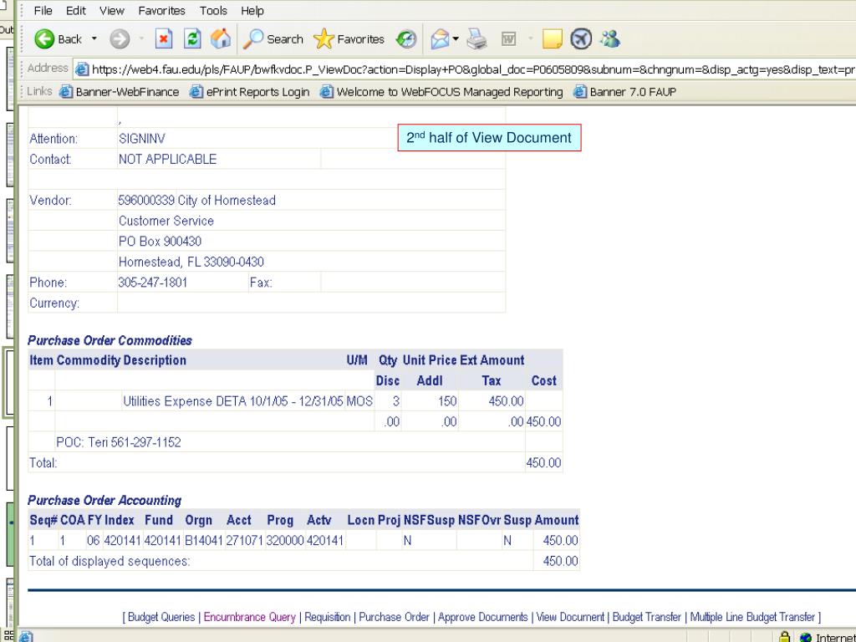Open the Favorites menu
This screenshot has height=642, width=856.
[x=161, y=10]
